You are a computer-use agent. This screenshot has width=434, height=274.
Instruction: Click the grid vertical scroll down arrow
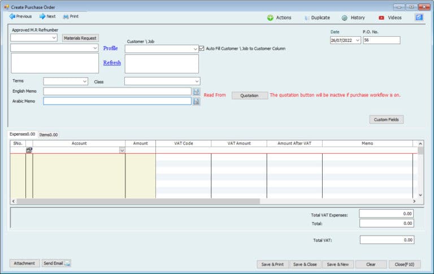420,195
